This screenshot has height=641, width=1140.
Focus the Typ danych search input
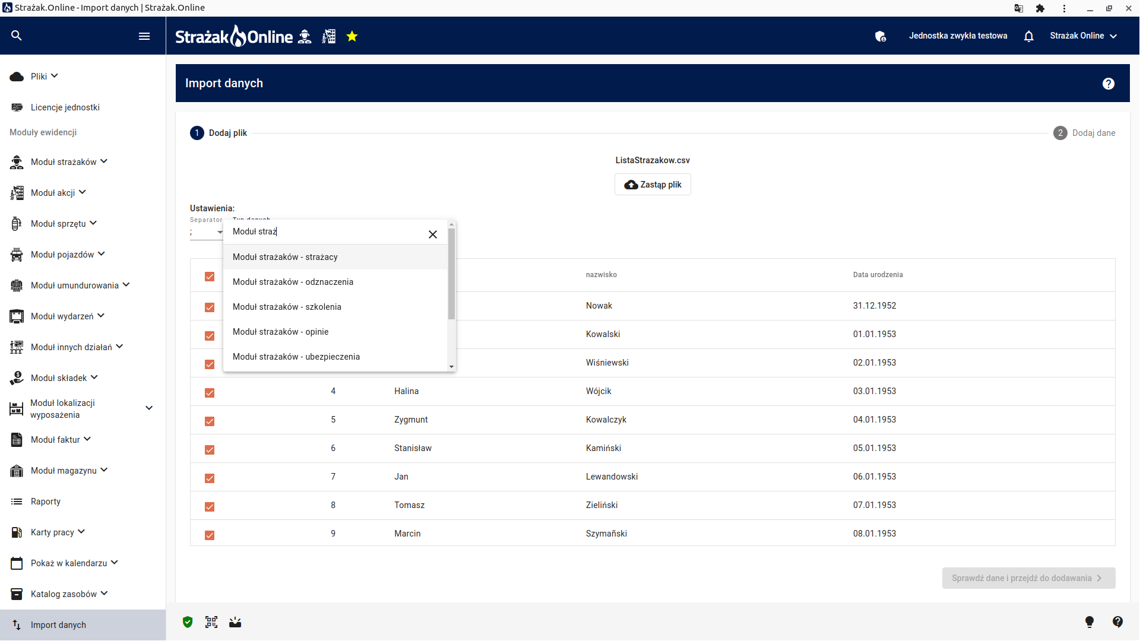point(325,232)
